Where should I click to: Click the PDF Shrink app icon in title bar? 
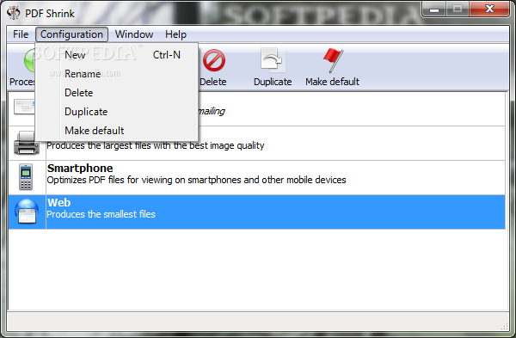point(14,13)
